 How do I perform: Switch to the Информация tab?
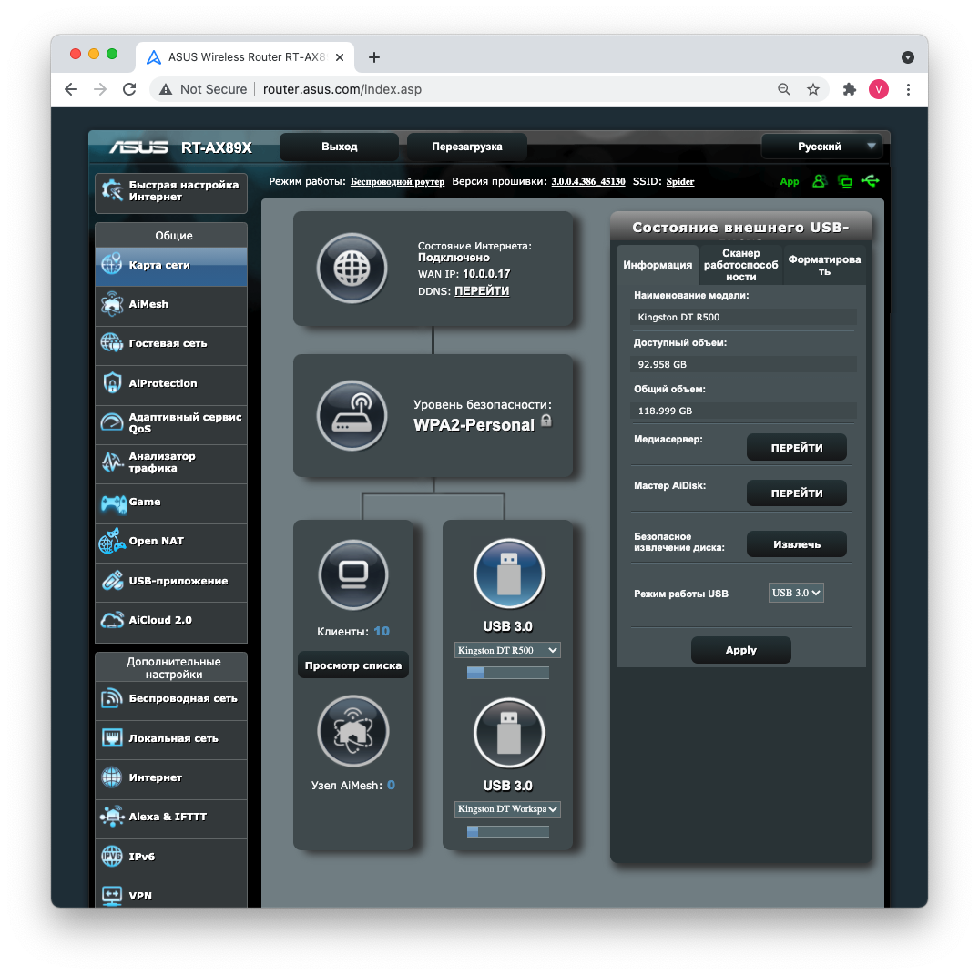click(658, 265)
